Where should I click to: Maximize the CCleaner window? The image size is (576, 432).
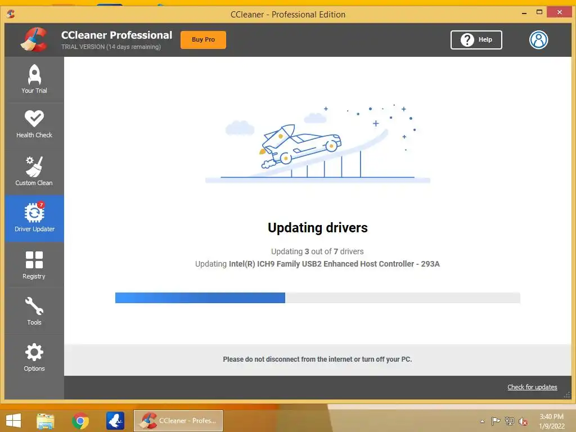539,12
